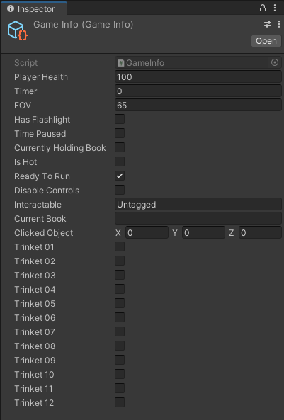Open the Inspector tab options menu
Image resolution: width=284 pixels, height=420 pixels.
(275, 8)
